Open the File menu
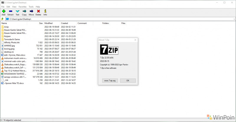This screenshot has width=236, height=122. [x=3, y=7]
